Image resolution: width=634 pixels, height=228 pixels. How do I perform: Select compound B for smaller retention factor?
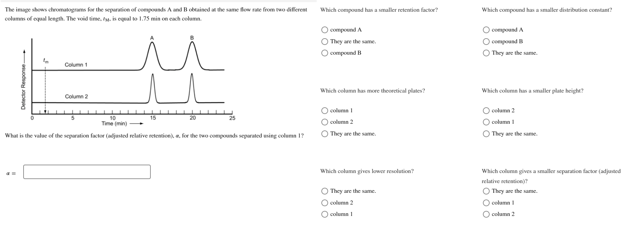pyautogui.click(x=324, y=53)
